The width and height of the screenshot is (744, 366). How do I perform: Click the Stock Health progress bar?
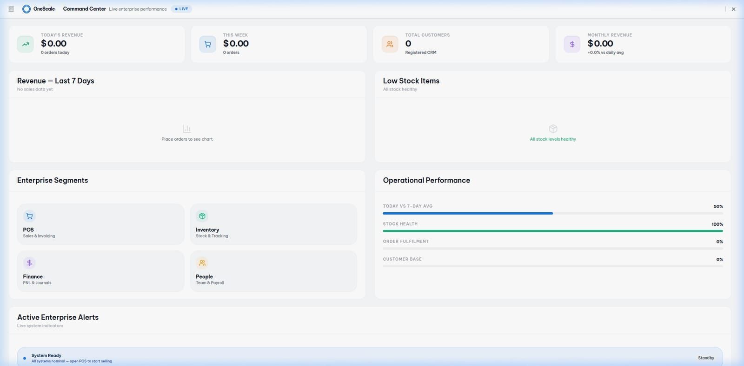pyautogui.click(x=553, y=231)
